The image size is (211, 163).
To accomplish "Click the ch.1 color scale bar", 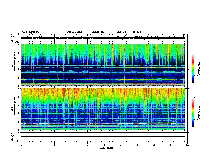I will point(193,68).
